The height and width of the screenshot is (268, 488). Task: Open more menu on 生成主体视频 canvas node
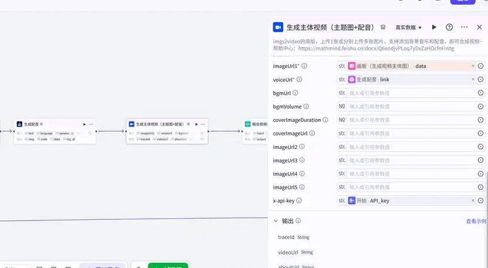(203, 124)
